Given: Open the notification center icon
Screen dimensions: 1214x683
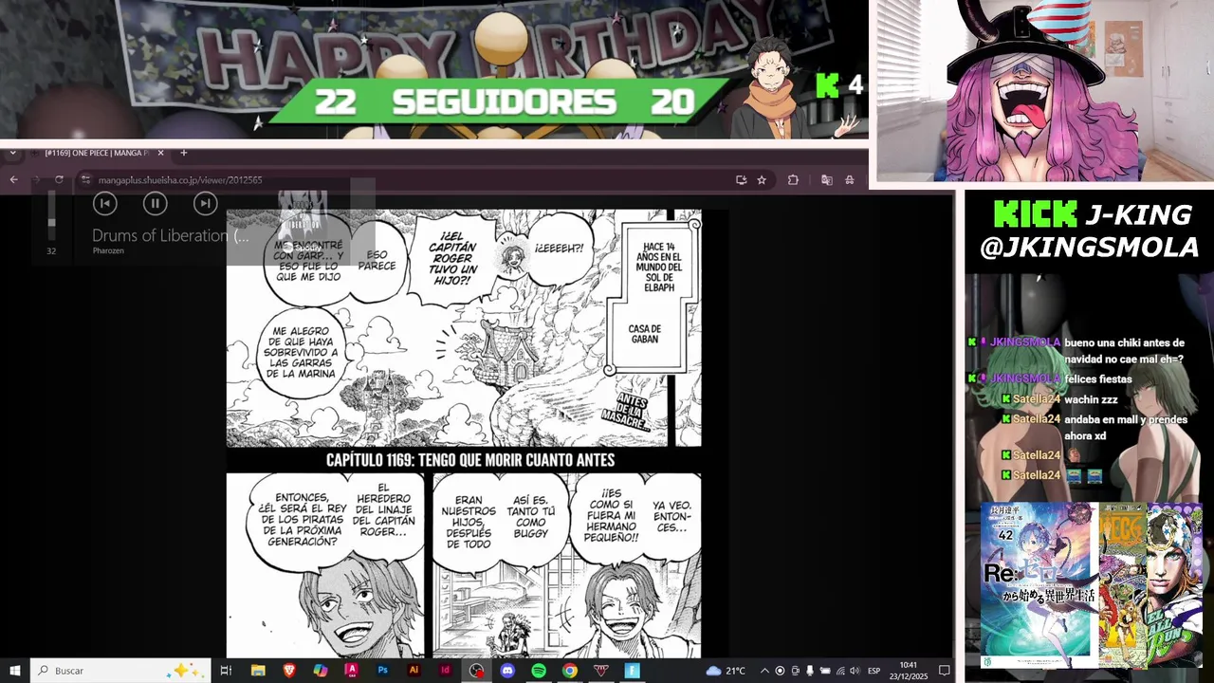Looking at the screenshot, I should [945, 671].
